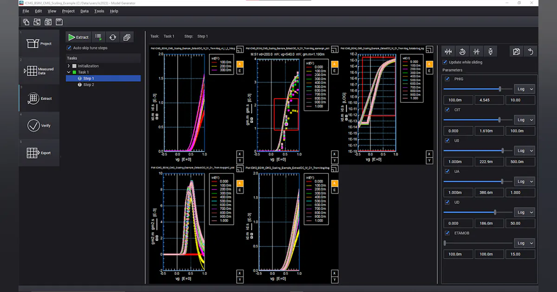The width and height of the screenshot is (557, 292).
Task: Uncheck the UD parameter checkbox
Action: pyautogui.click(x=447, y=202)
